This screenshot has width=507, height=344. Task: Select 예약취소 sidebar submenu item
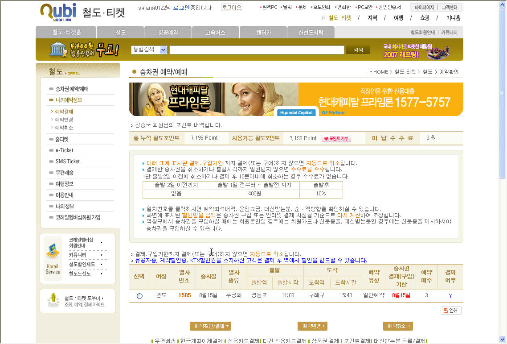click(64, 128)
